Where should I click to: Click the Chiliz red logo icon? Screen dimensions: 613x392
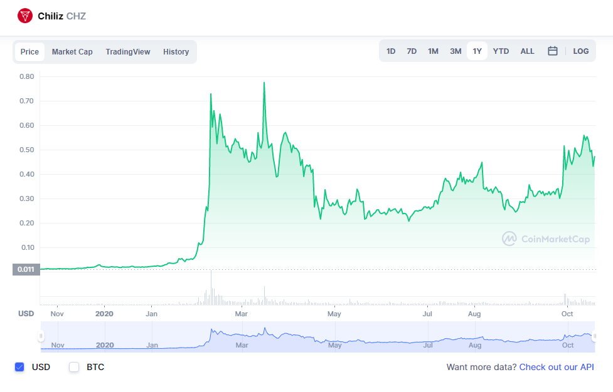pos(25,16)
